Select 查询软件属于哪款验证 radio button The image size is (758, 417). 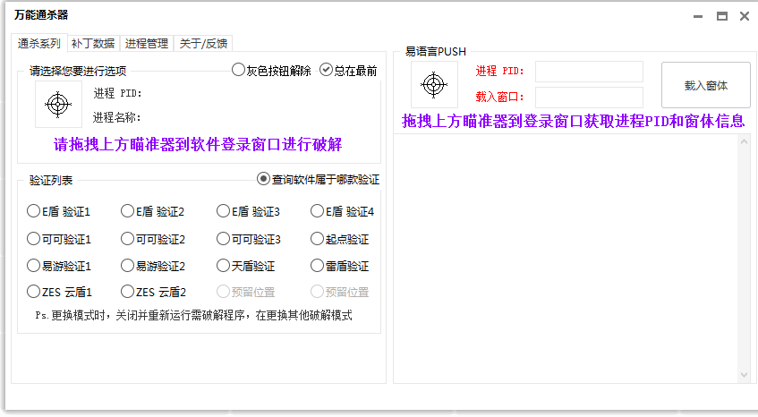click(x=318, y=179)
